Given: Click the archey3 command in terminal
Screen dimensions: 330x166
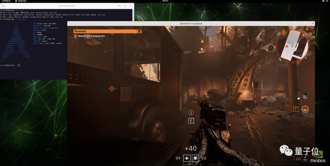Looking at the screenshot, I should (22, 19).
